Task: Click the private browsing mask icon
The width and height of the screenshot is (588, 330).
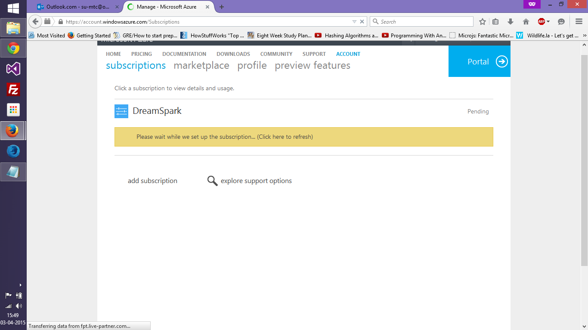Action: pos(532,4)
